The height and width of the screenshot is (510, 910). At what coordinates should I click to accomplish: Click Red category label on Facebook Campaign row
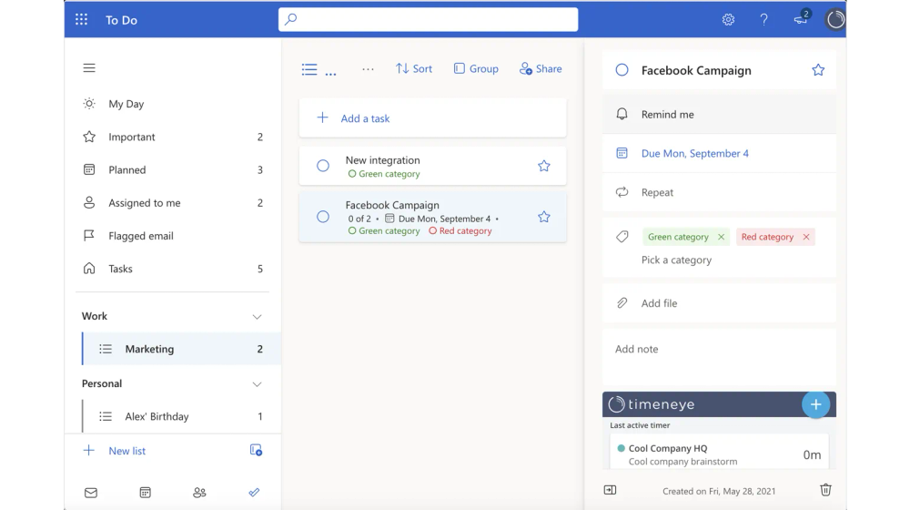tap(460, 231)
